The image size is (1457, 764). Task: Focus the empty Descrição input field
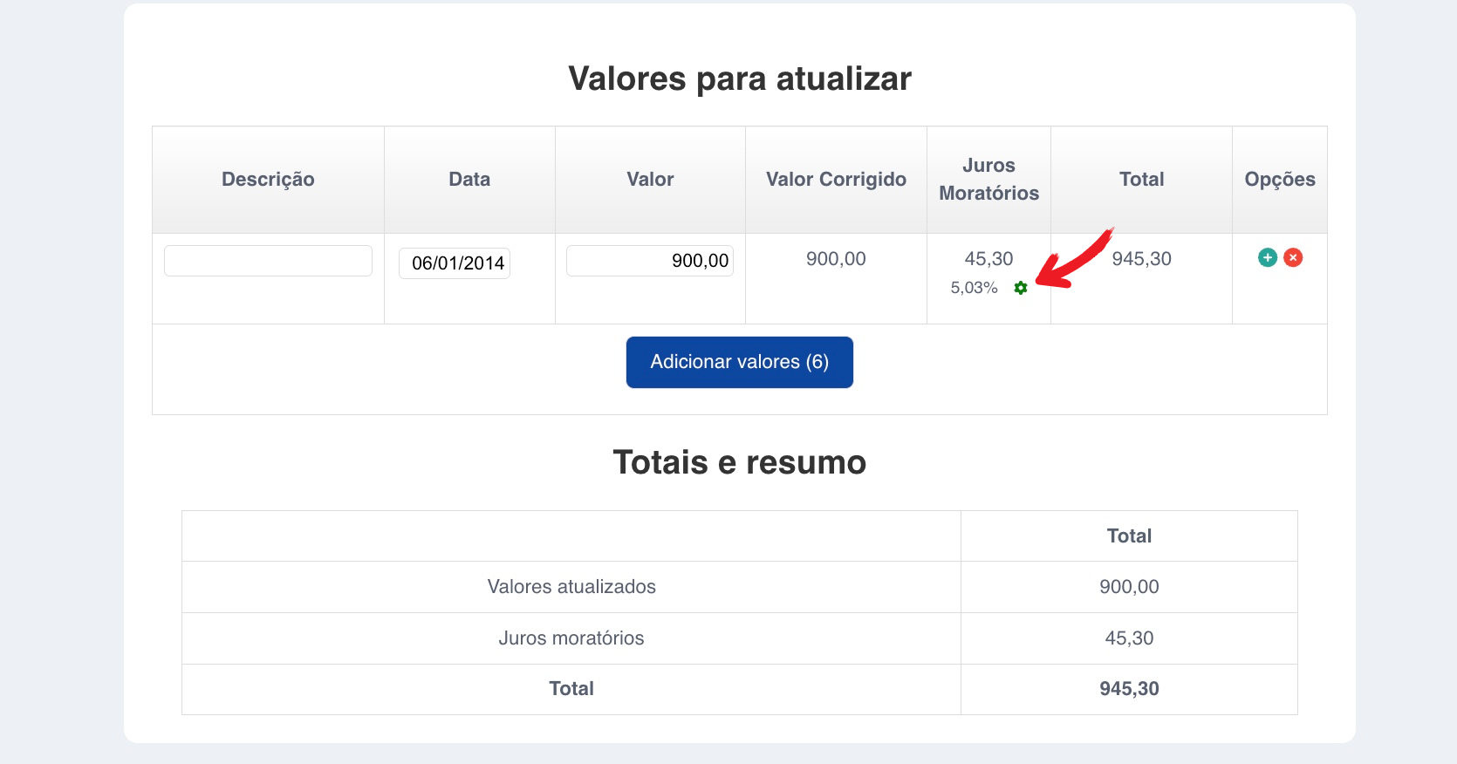point(268,261)
